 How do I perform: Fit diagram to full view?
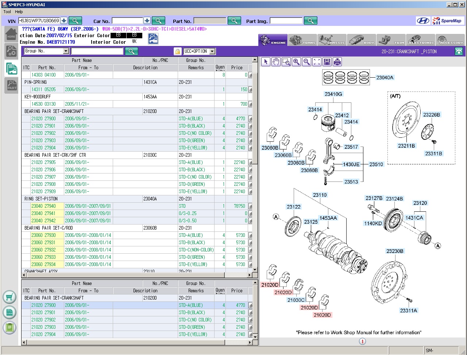pyautogui.click(x=317, y=62)
